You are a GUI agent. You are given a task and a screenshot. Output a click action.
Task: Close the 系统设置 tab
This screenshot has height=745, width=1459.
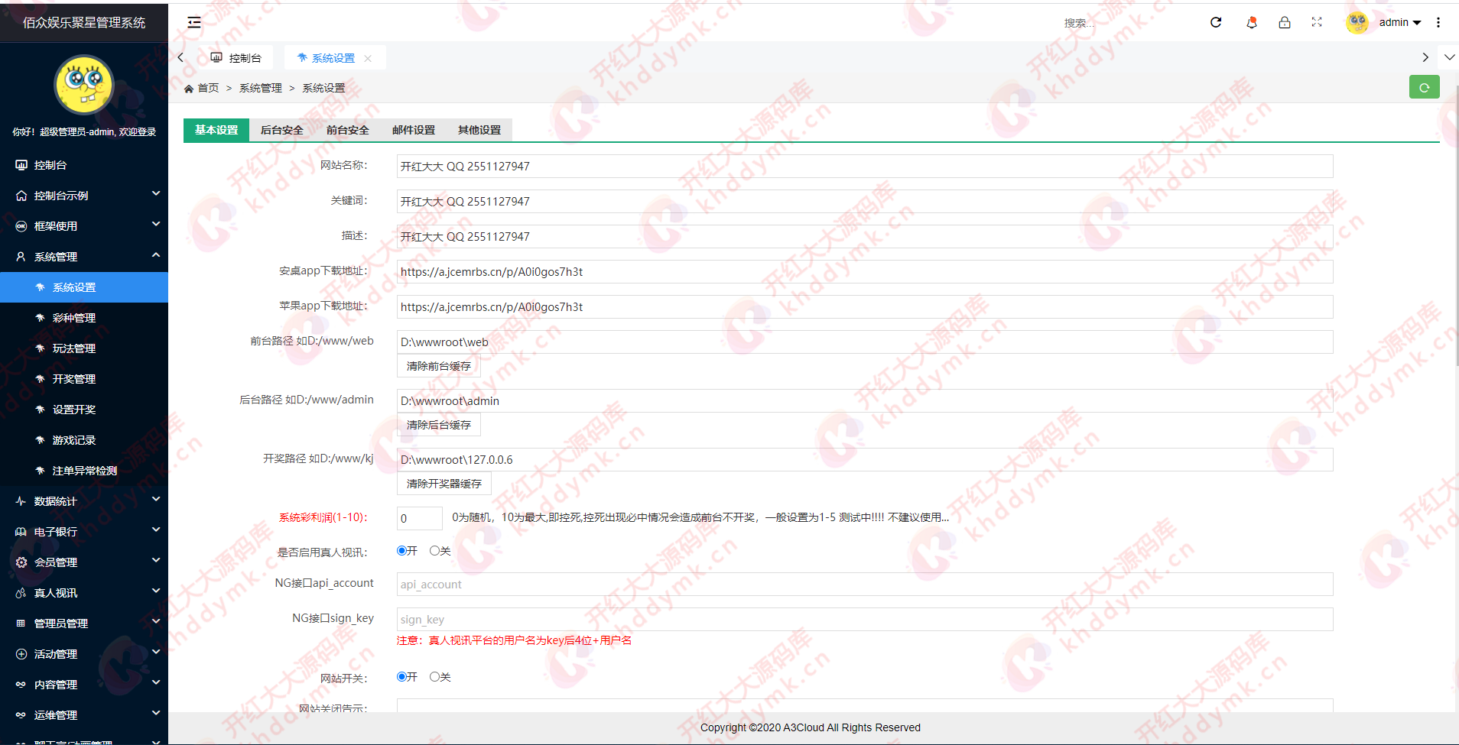click(x=368, y=58)
